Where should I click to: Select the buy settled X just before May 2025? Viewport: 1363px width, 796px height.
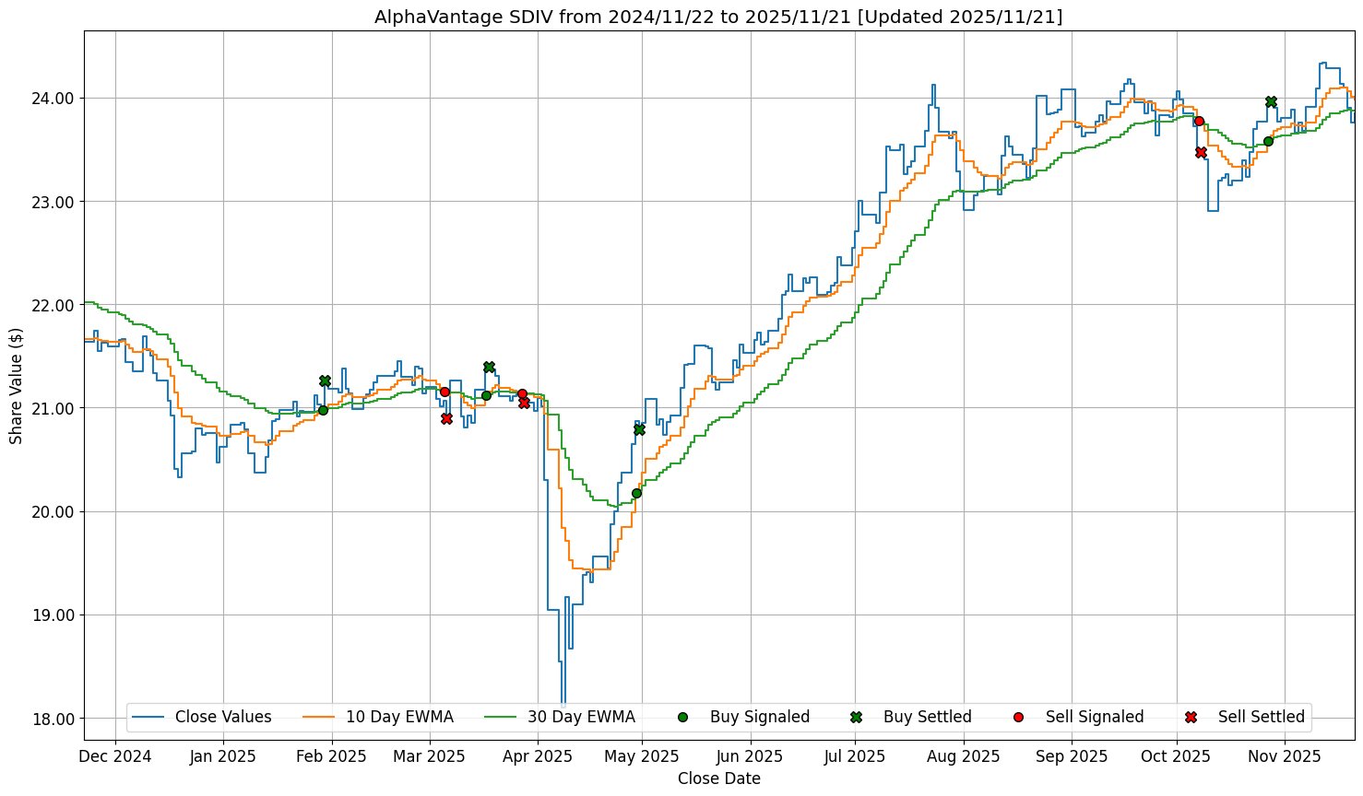pos(639,429)
